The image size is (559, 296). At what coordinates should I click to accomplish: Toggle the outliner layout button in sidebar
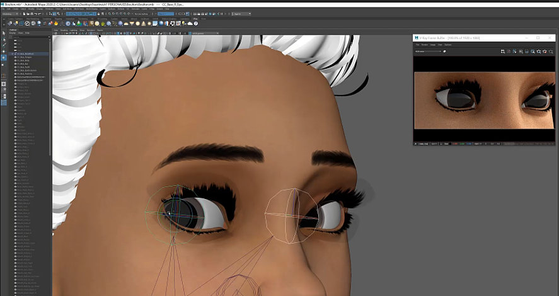4,103
